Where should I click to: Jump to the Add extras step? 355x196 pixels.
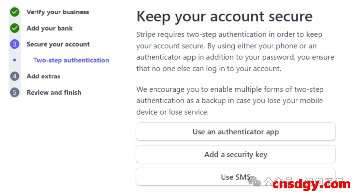(43, 76)
